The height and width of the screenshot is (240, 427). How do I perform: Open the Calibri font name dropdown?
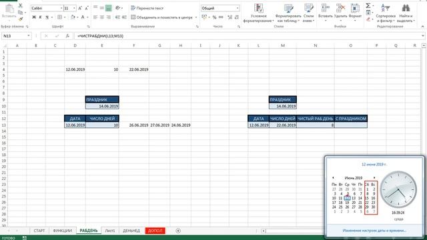[61, 9]
